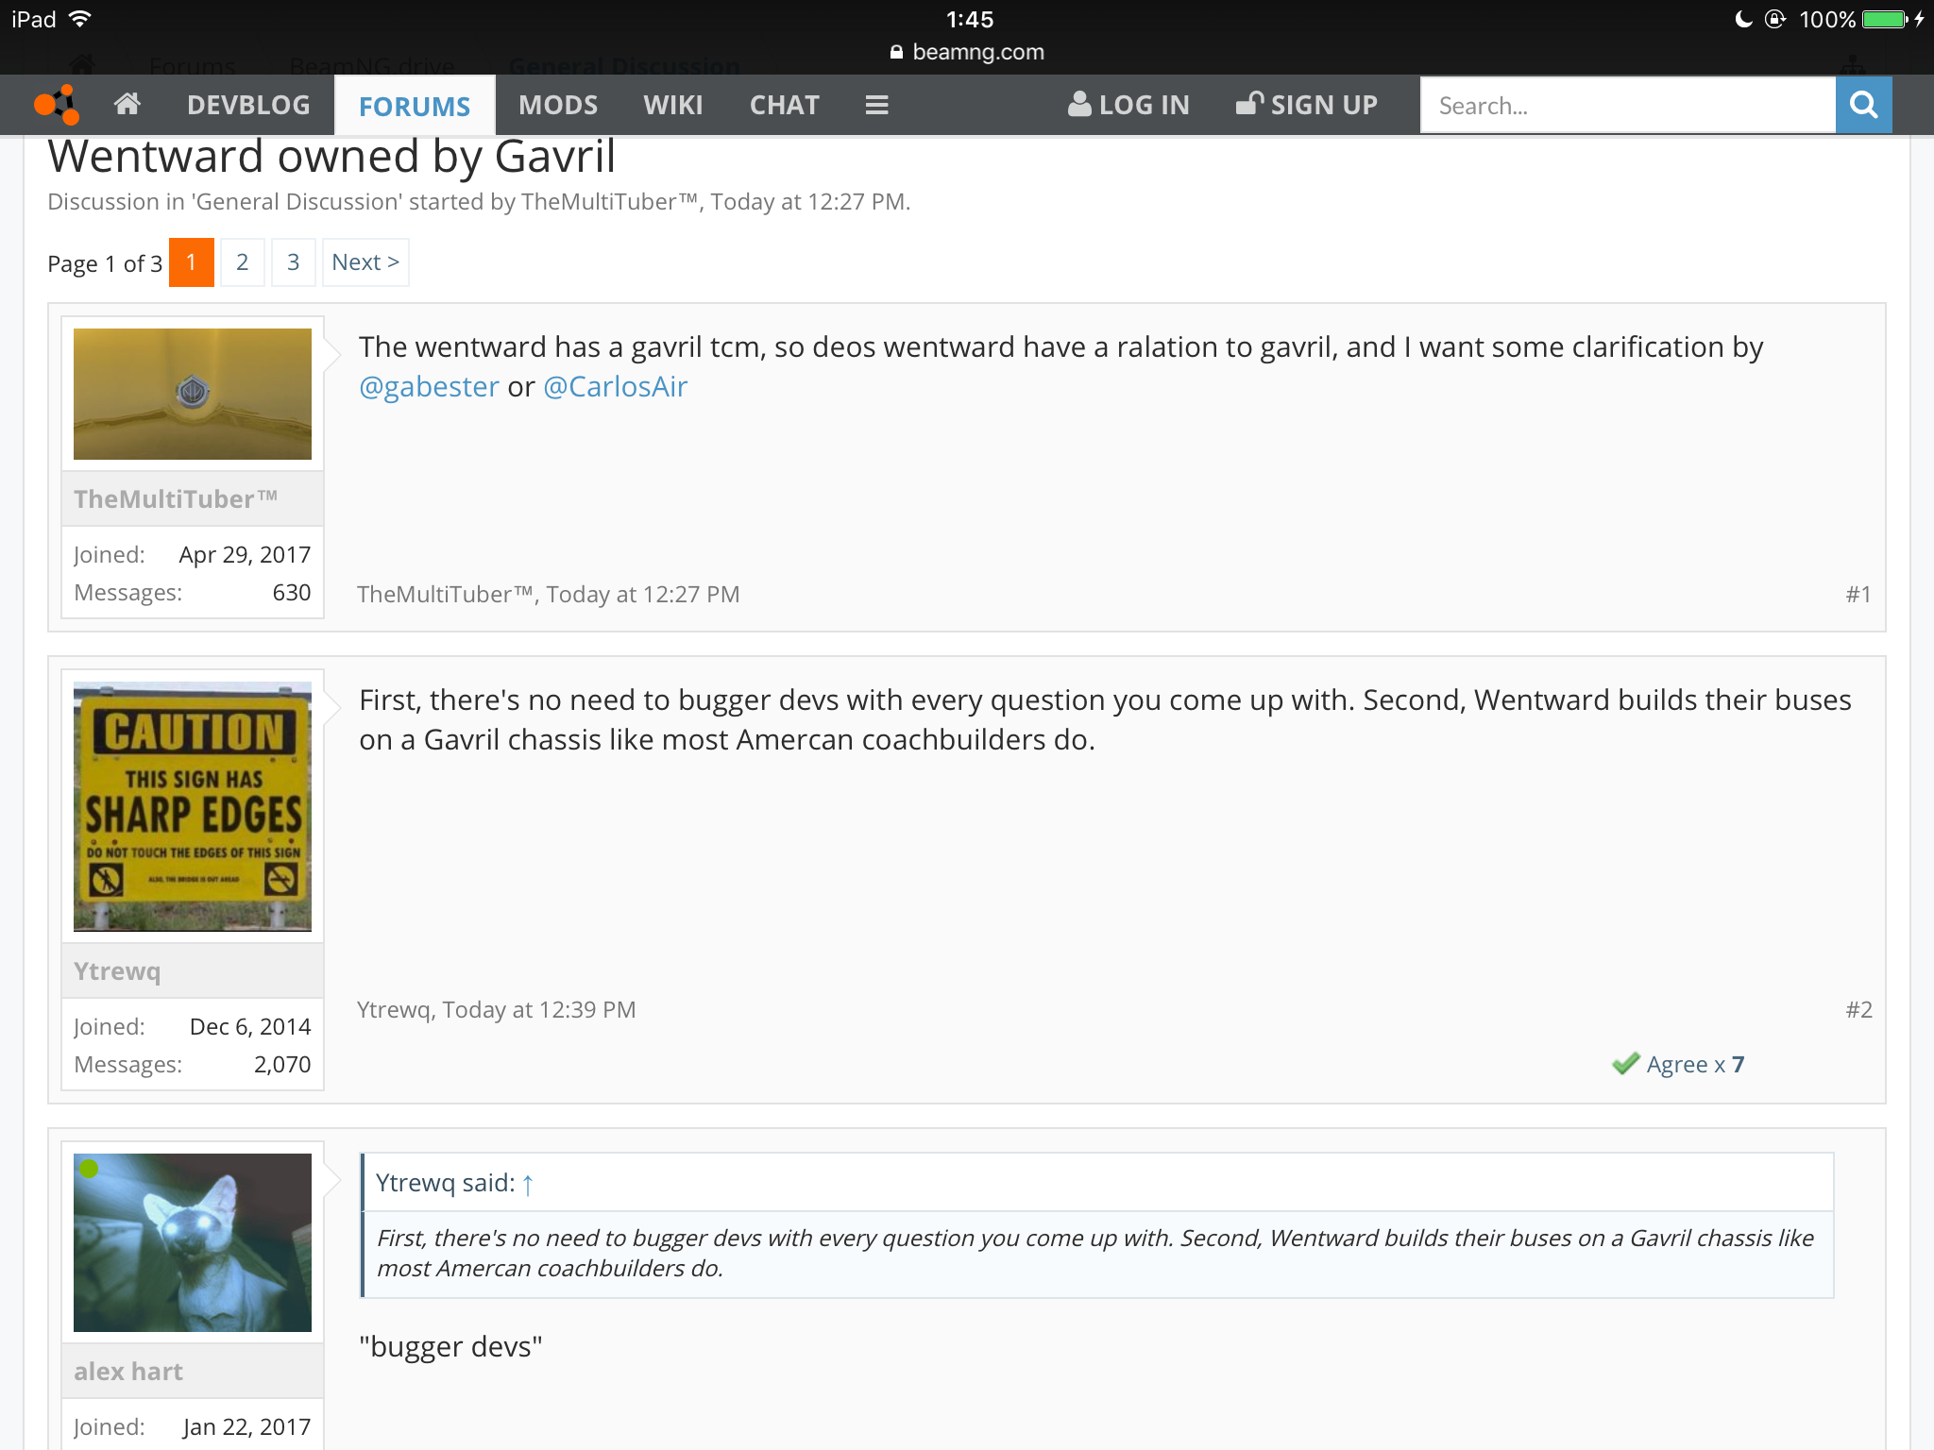Click 'Today at 12:39 PM' post timestamp

[539, 1010]
